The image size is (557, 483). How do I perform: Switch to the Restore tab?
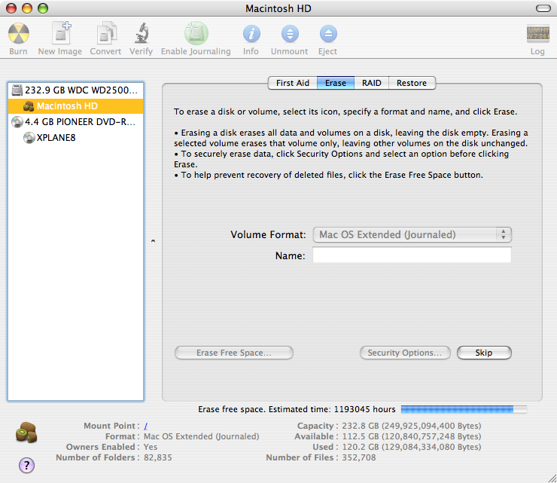pyautogui.click(x=412, y=83)
